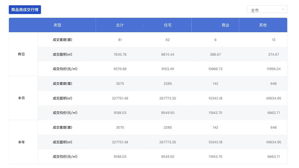299x168 pixels.
Task: Click 成交均价(元/㎡) label in 本年 section
Action: pyautogui.click(x=65, y=157)
